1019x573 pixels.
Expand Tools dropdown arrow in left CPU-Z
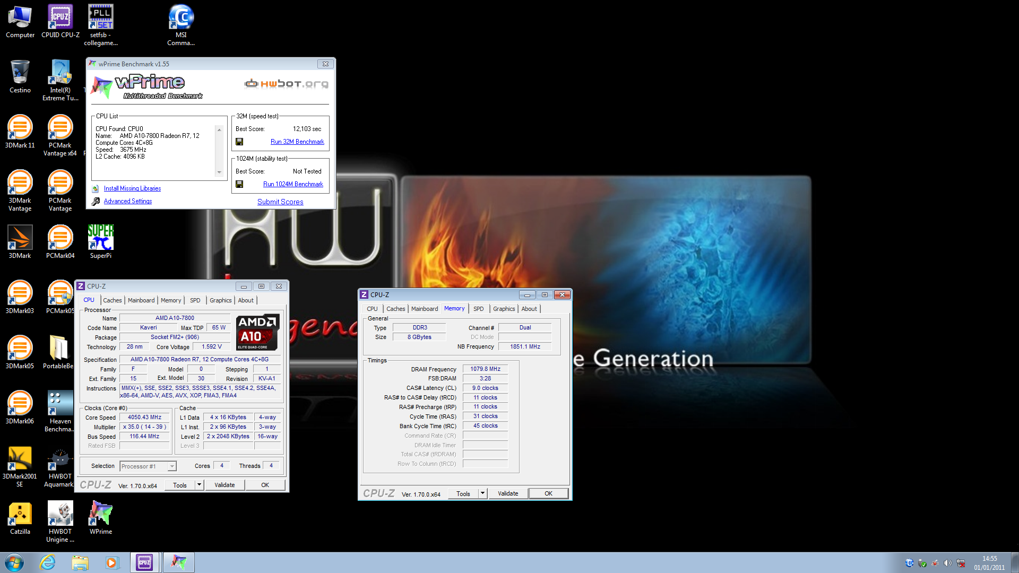(200, 485)
